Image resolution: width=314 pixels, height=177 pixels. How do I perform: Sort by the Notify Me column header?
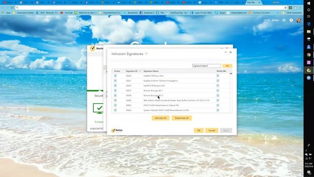[x=221, y=71]
